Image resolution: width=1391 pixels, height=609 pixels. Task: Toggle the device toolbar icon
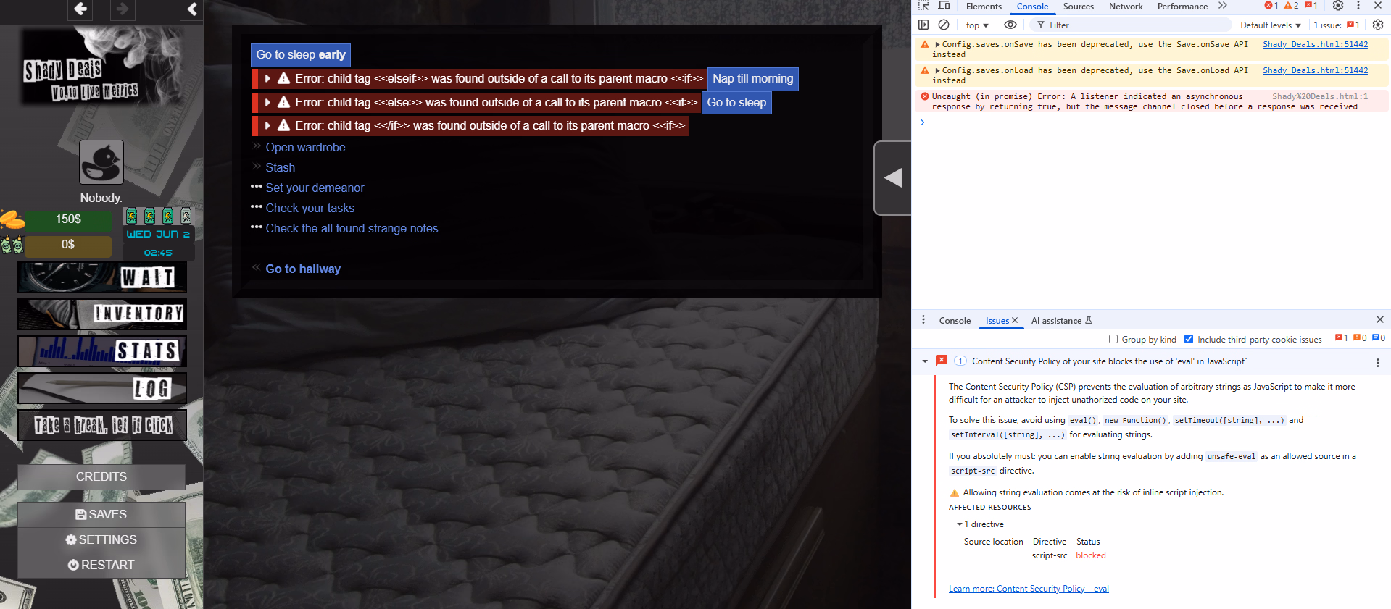[944, 6]
